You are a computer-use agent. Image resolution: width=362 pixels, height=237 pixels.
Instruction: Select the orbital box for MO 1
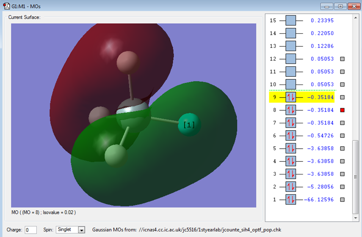pos(290,199)
